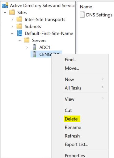Click the Name column header
This screenshot has height=158, width=114.
coord(86,7)
